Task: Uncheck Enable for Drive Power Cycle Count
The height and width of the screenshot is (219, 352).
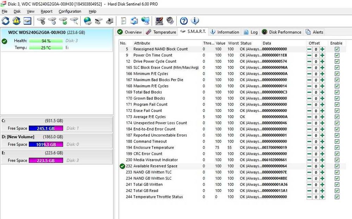Action: (337, 61)
